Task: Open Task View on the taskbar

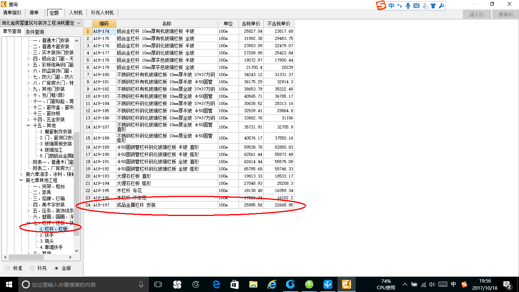Action: click(158, 284)
